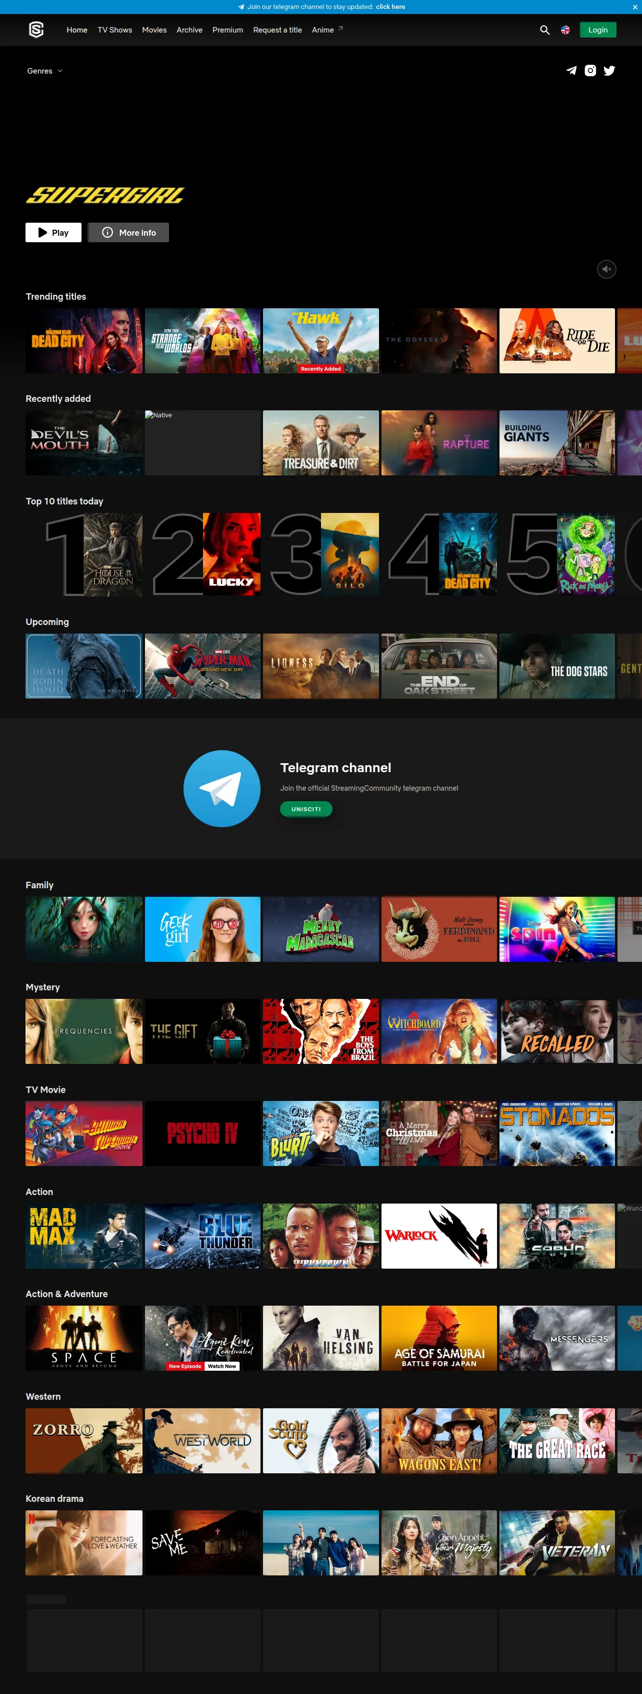Open Rick and Morty ranked number 5
642x1694 pixels.
586,554
